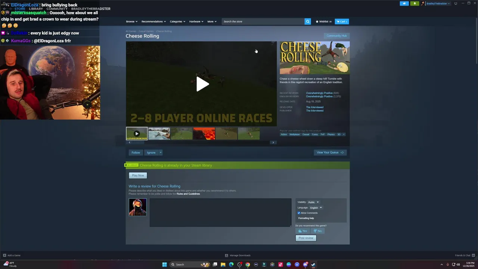
Task: Click the Post review button
Action: coord(306,238)
